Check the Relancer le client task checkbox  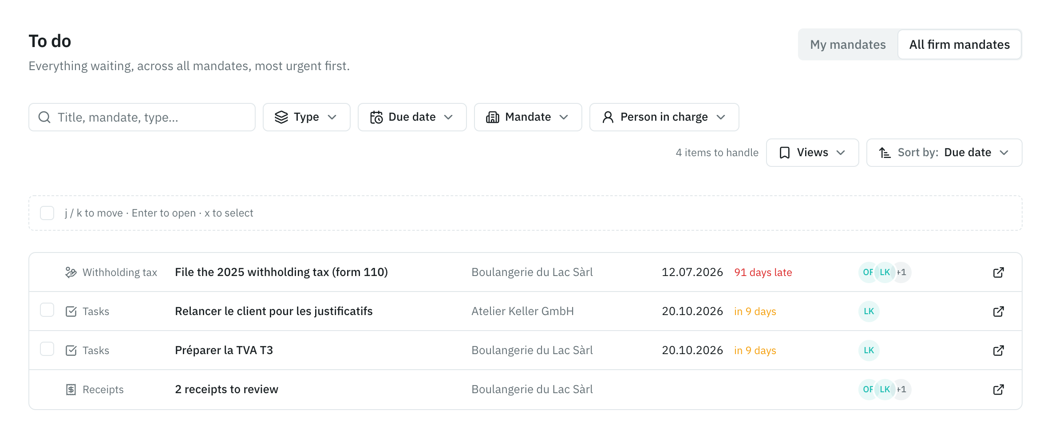47,310
